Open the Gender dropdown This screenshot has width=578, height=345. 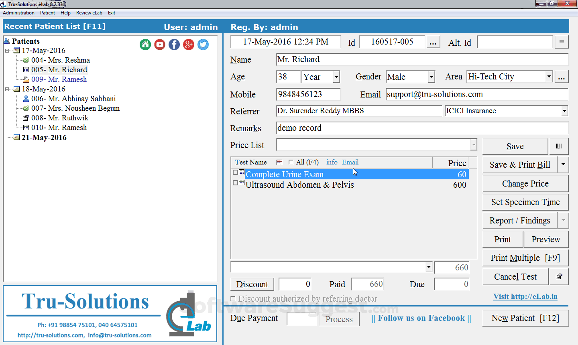[x=432, y=77]
